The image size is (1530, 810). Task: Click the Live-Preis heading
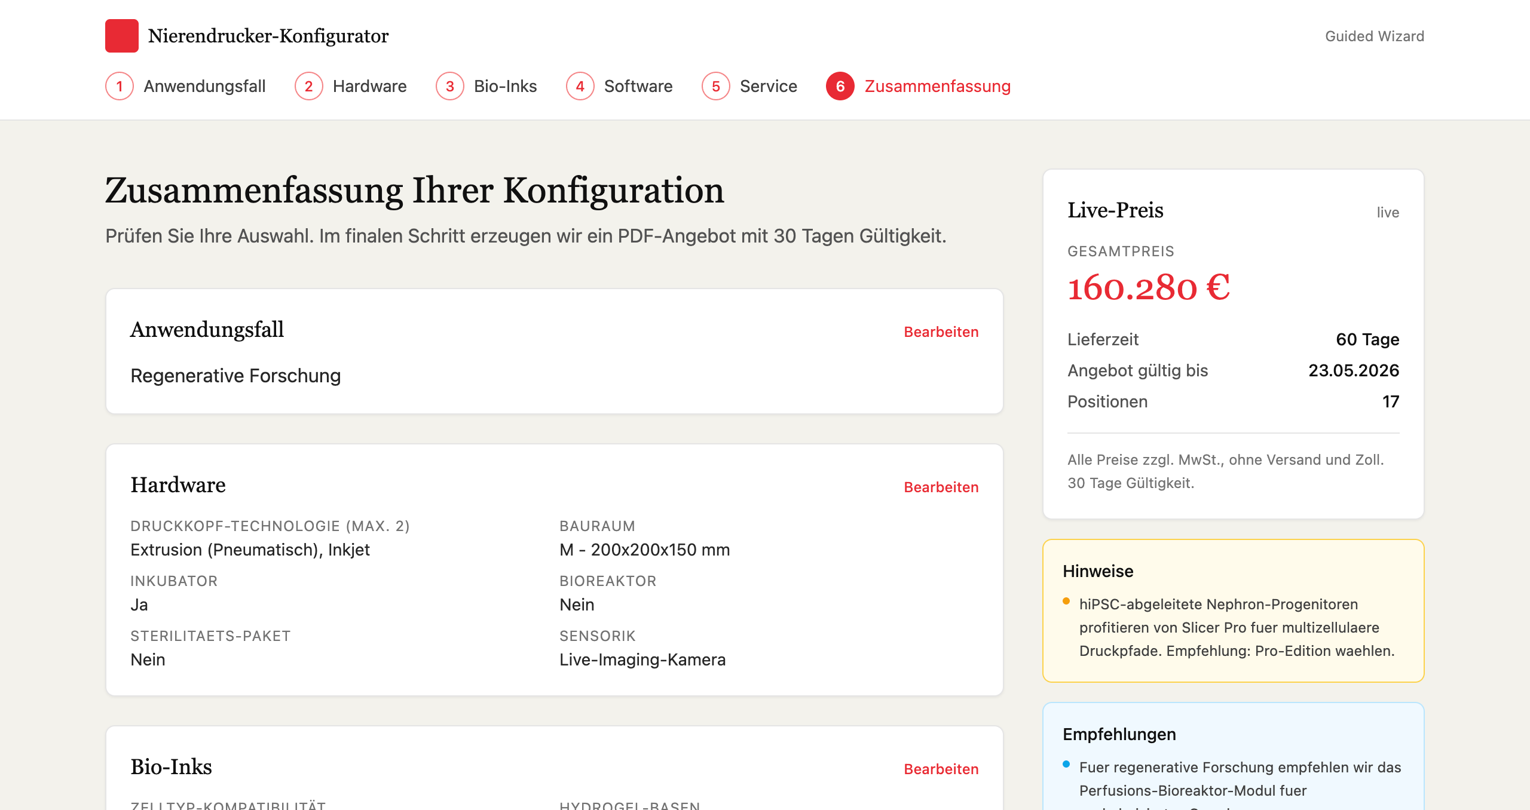click(x=1115, y=210)
